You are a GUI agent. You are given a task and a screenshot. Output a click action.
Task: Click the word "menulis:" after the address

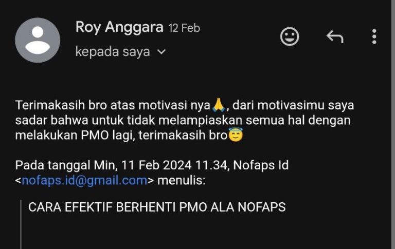[182, 180]
